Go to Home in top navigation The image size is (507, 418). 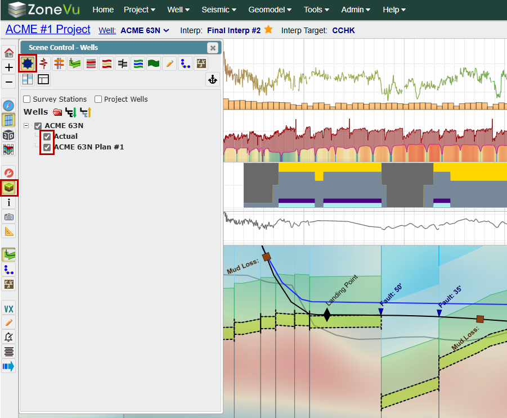coord(103,10)
